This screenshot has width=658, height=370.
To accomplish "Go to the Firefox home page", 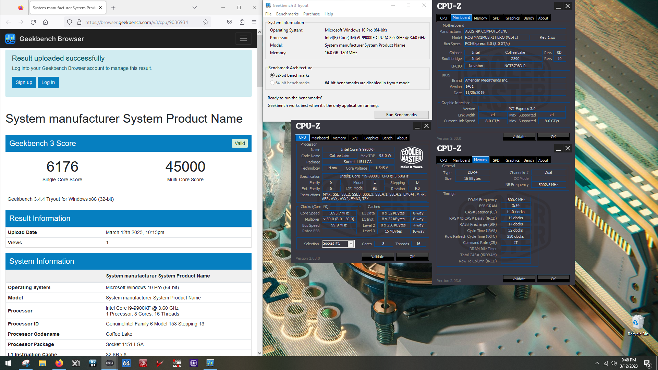I will pyautogui.click(x=45, y=22).
